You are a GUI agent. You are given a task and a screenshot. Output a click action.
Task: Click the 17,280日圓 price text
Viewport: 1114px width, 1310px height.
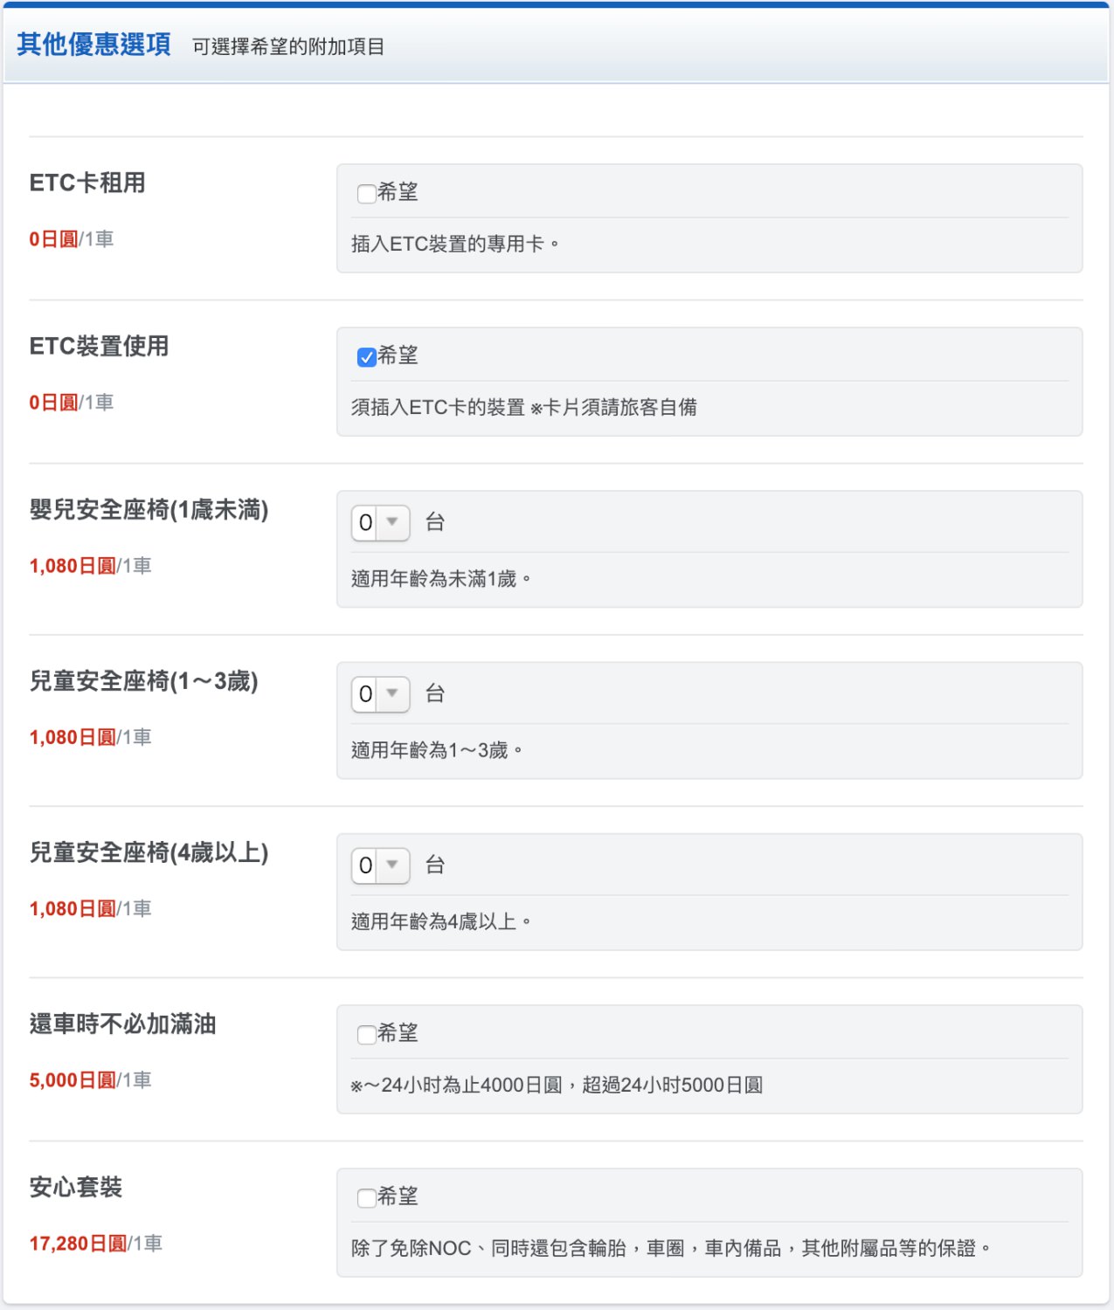click(x=78, y=1244)
